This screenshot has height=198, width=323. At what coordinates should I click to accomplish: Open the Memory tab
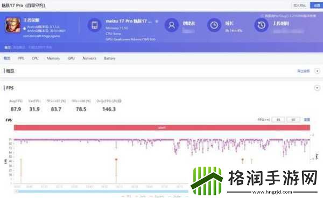coord(53,58)
